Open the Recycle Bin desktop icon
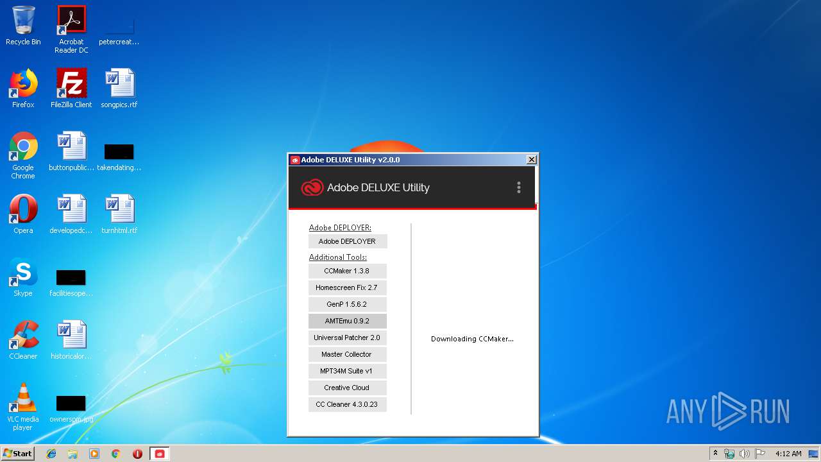Viewport: 821px width, 462px height. [x=23, y=26]
